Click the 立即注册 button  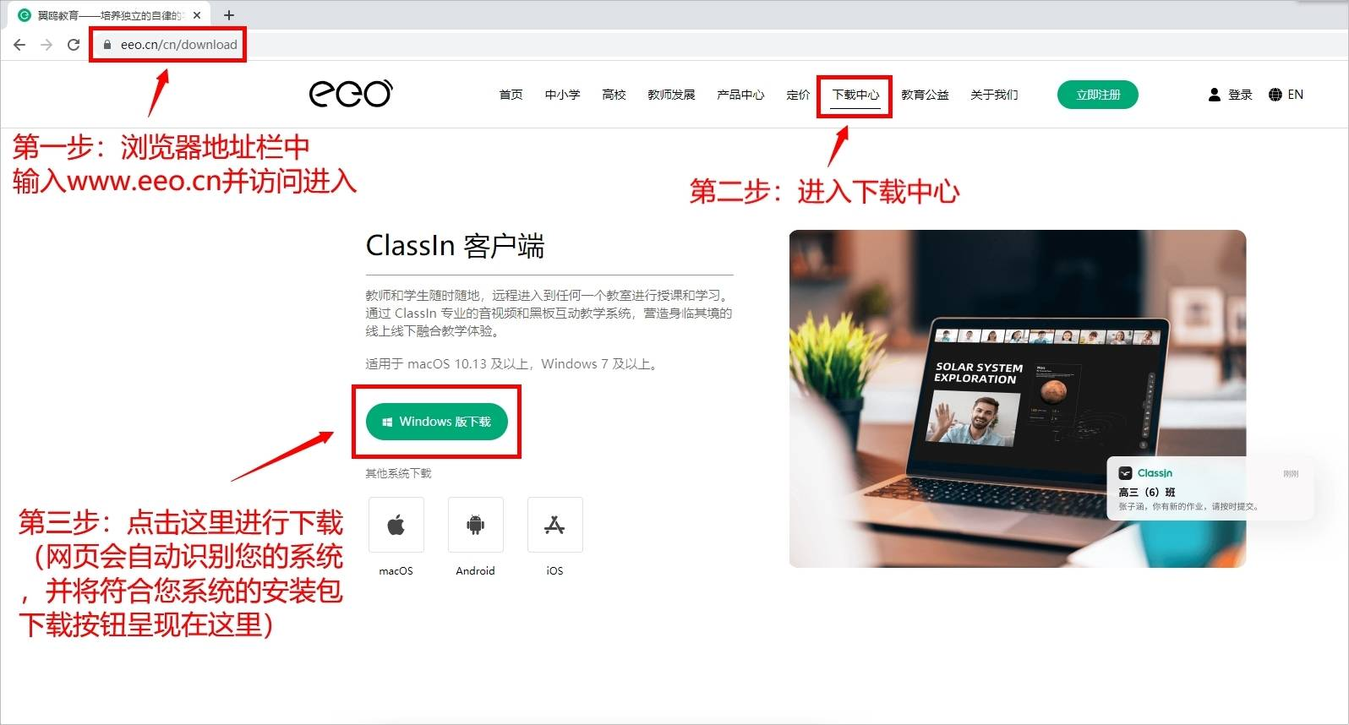click(1097, 95)
